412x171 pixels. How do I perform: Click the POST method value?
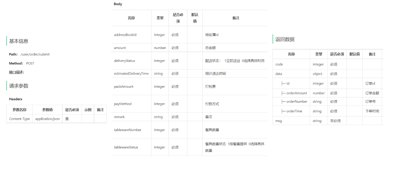30,63
